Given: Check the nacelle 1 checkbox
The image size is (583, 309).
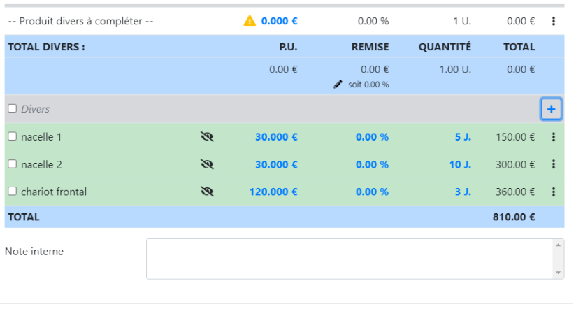Looking at the screenshot, I should click(12, 137).
